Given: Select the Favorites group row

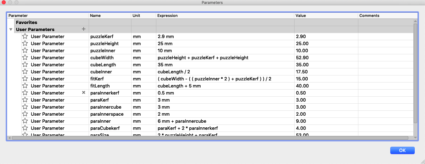Looking at the screenshot, I should point(27,22).
